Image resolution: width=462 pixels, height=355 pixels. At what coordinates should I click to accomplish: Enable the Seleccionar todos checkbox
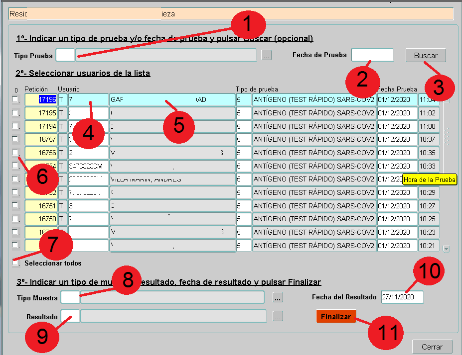coord(15,263)
